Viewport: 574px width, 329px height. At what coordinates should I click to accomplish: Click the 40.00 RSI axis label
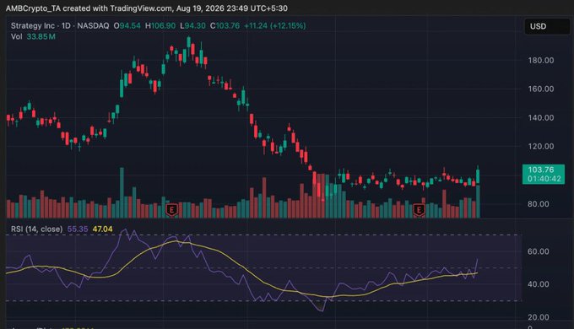(x=539, y=284)
